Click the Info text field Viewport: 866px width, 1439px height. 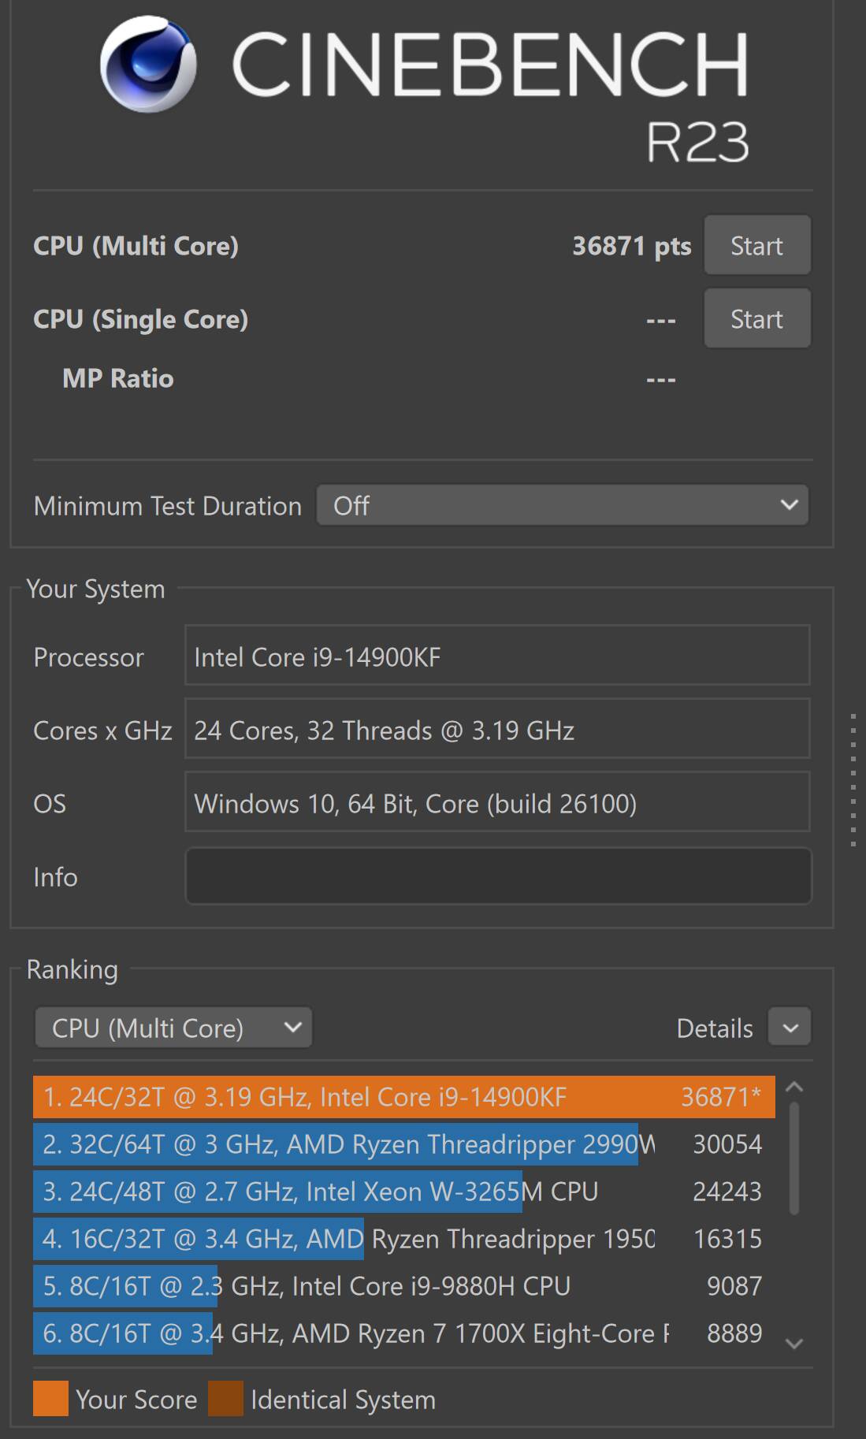pos(498,876)
